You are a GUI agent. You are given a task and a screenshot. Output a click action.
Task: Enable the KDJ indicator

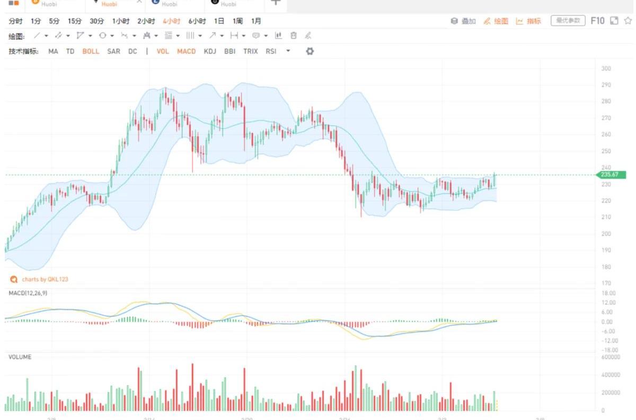coord(210,51)
